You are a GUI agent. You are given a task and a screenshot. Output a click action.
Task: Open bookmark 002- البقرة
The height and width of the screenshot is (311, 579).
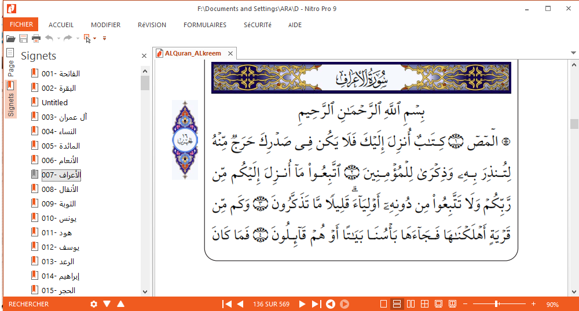click(58, 88)
